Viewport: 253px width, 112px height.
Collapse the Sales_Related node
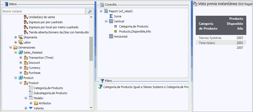coord(16,53)
